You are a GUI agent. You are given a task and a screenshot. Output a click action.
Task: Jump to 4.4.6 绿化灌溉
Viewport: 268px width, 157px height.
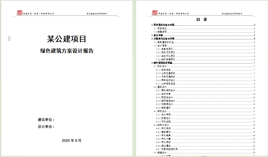tap(206, 146)
